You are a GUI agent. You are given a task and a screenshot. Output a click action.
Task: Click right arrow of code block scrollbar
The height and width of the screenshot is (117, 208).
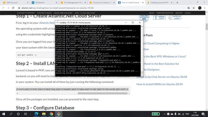[x=129, y=93]
